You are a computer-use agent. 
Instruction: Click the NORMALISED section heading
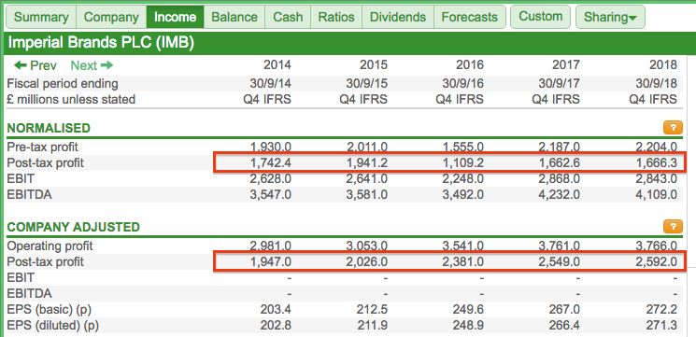(x=49, y=129)
